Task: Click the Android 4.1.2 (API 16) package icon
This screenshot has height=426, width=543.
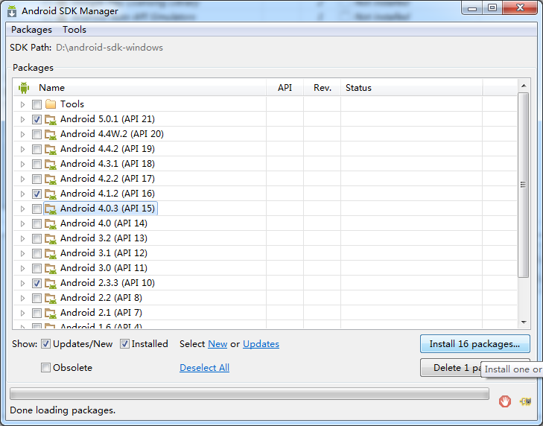Action: (51, 194)
